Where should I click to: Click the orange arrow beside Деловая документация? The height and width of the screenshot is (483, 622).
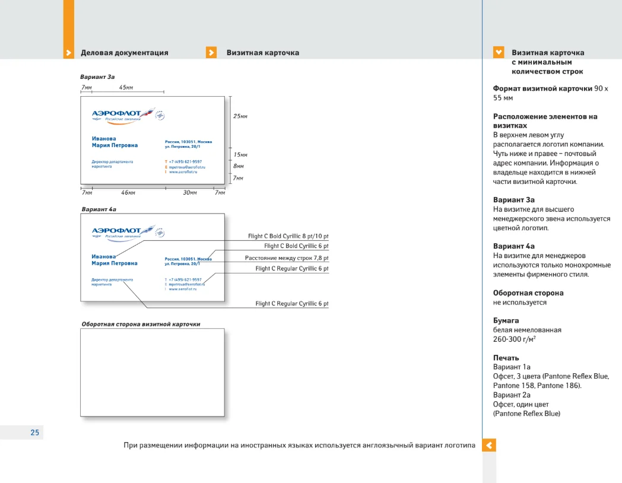69,53
